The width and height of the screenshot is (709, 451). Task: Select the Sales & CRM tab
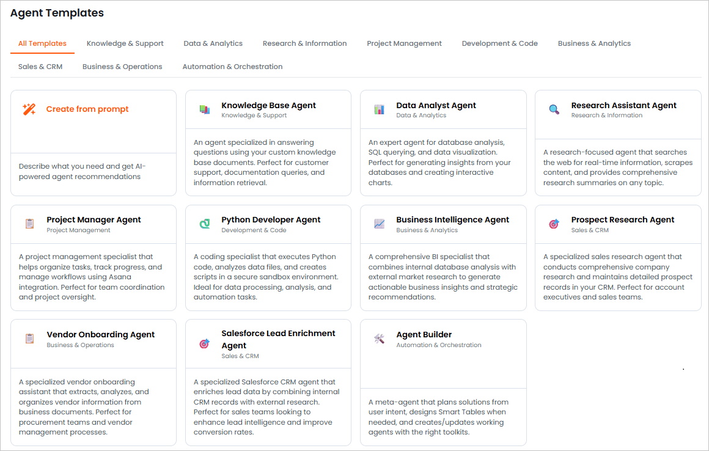40,67
